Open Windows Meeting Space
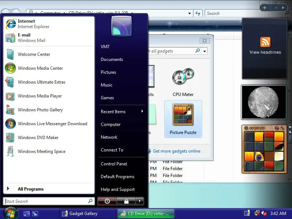This screenshot has width=292, height=219. point(49,151)
